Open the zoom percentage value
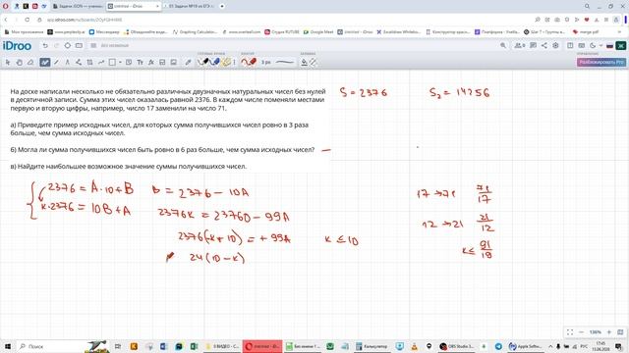This screenshot has width=629, height=353. click(x=595, y=332)
